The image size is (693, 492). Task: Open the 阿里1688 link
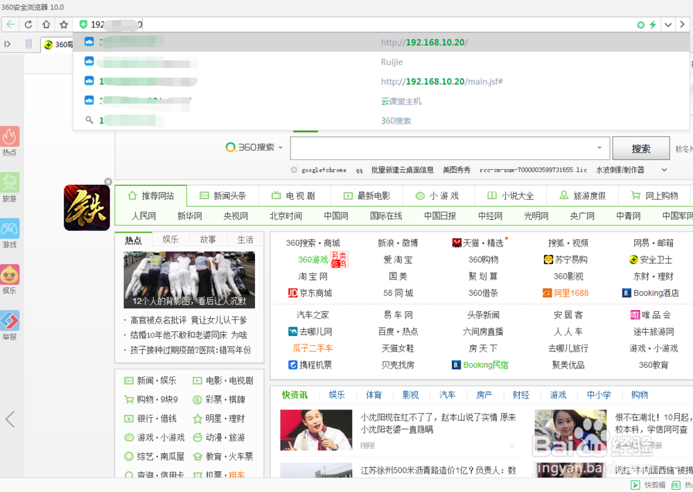pos(565,293)
